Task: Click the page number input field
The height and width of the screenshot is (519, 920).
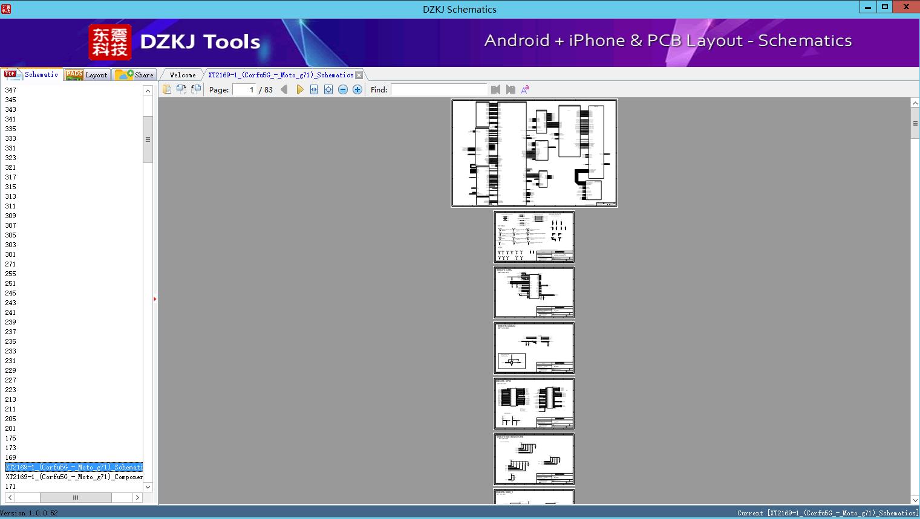Action: pyautogui.click(x=244, y=89)
